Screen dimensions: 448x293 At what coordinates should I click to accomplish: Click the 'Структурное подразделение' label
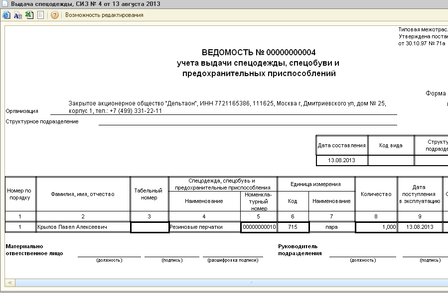click(x=42, y=121)
